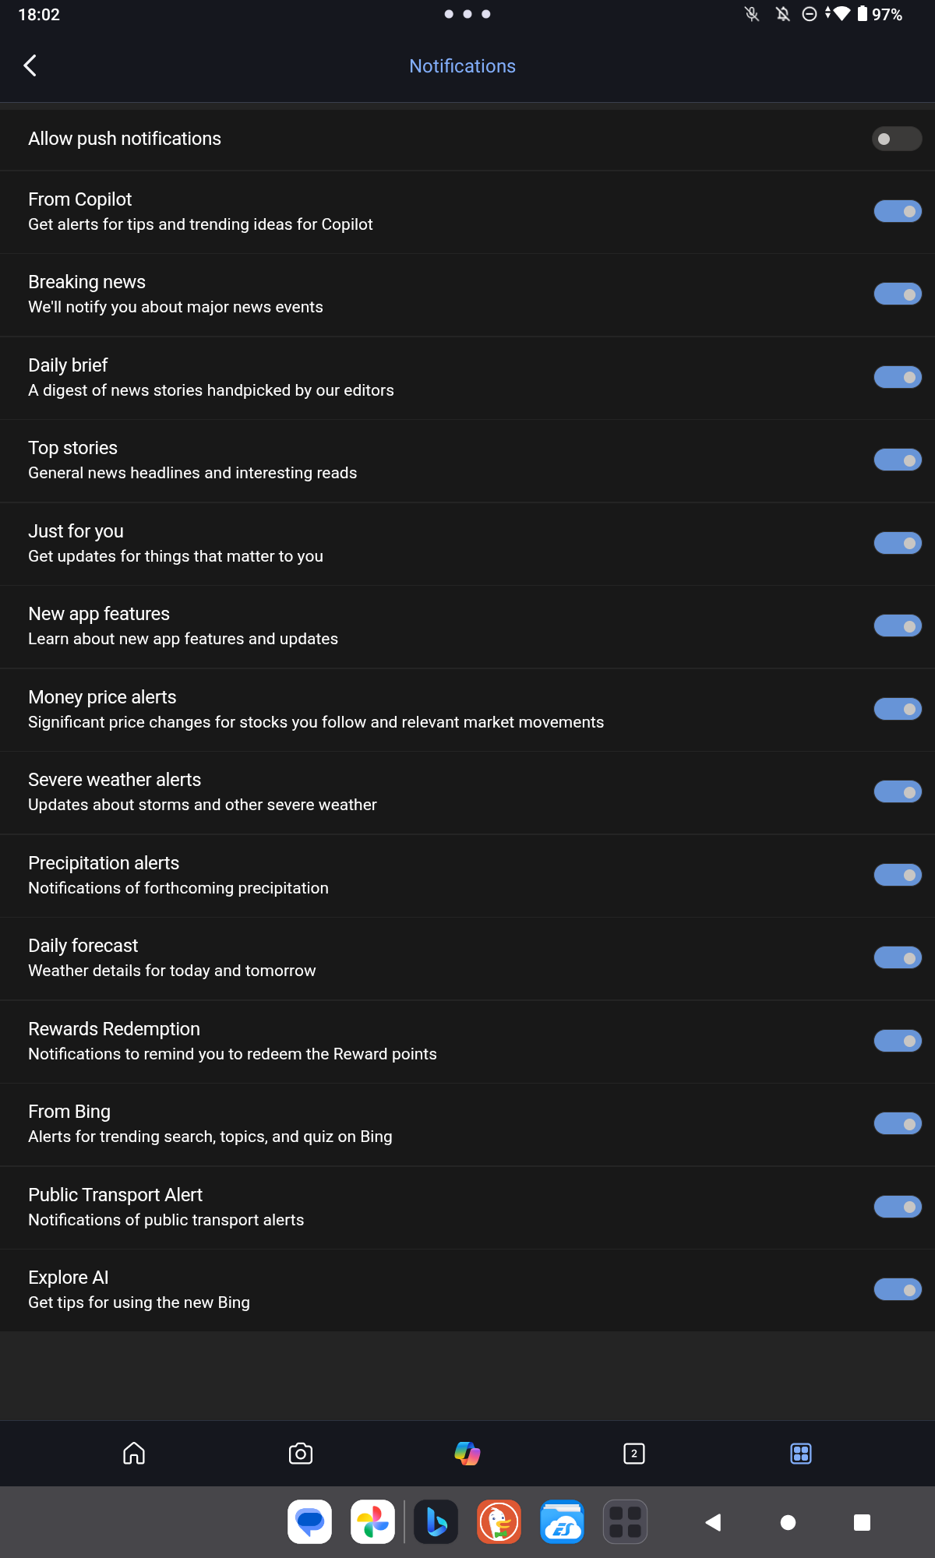Tap the camera search icon
Screen dimensions: 935x1558
coord(301,1453)
